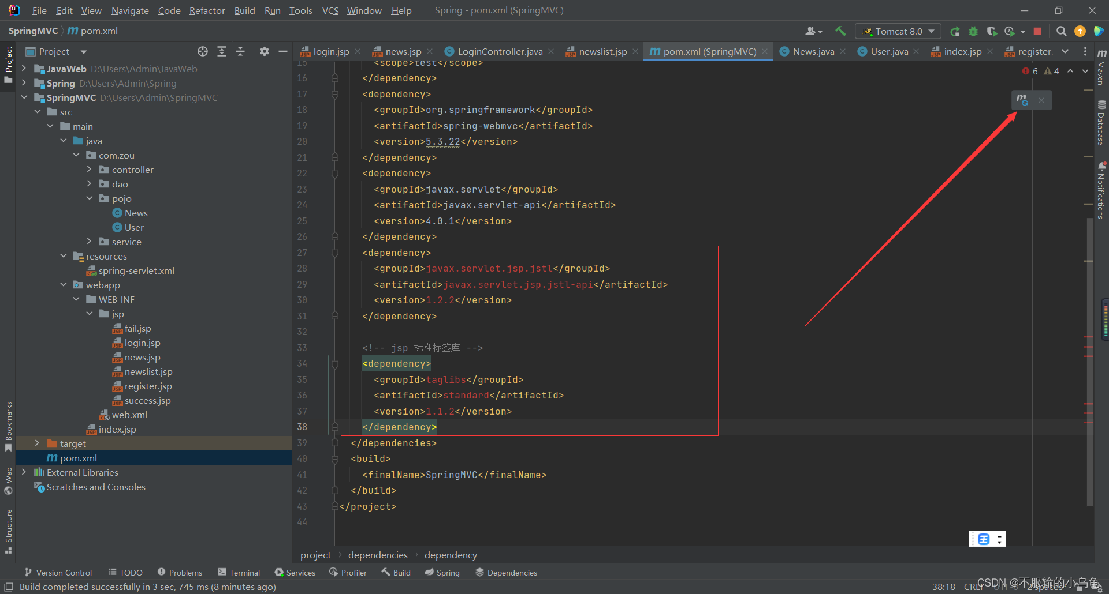Expand the Spring project node

(x=24, y=82)
